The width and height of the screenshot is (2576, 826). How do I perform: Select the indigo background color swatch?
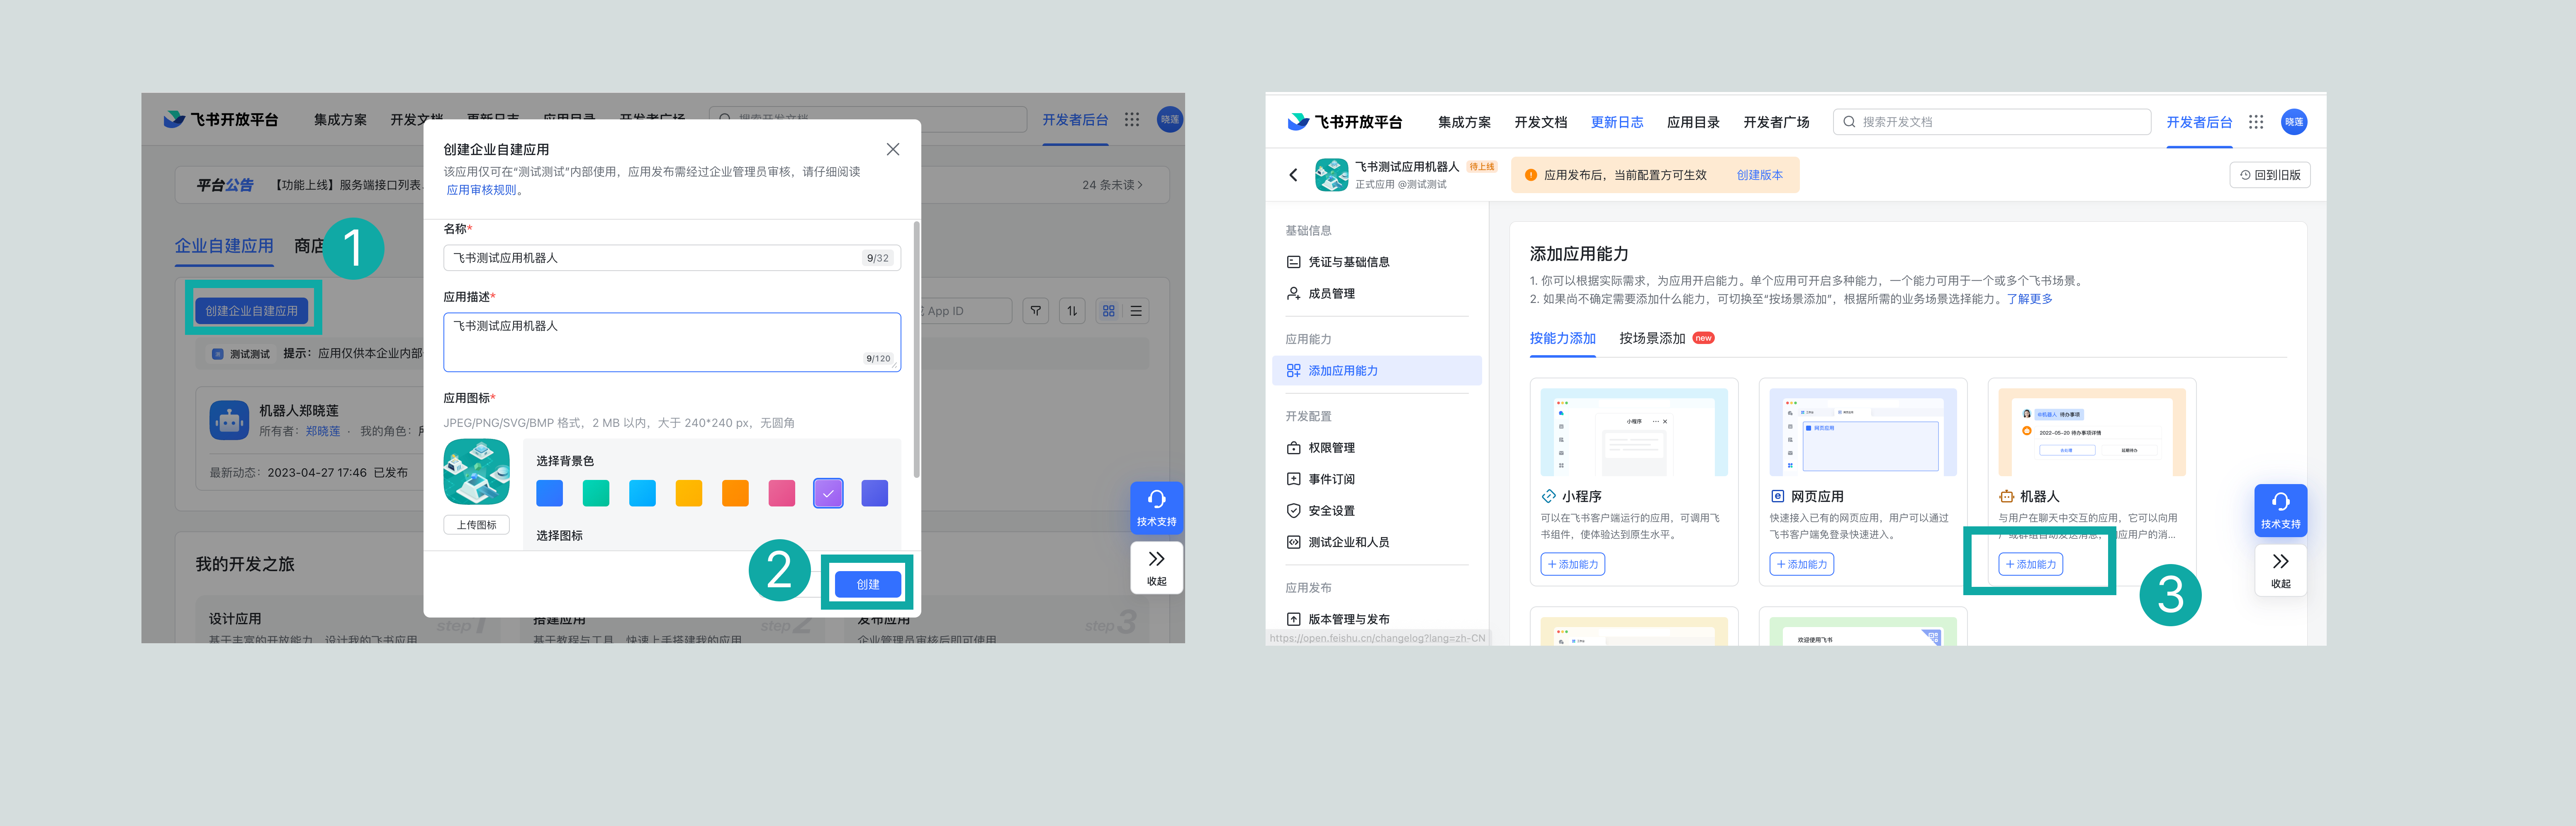[x=875, y=493]
